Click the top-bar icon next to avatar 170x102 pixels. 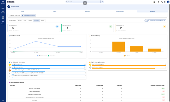pyautogui.click(x=165, y=2)
